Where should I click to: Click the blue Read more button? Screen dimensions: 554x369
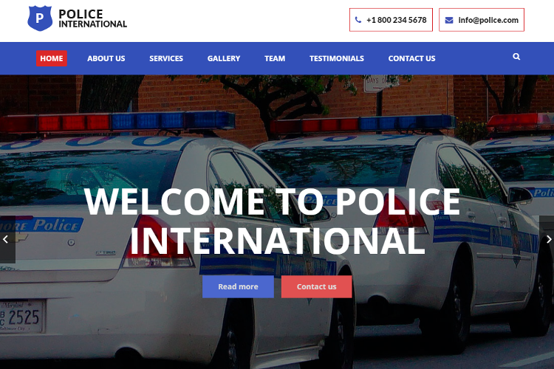tap(238, 287)
